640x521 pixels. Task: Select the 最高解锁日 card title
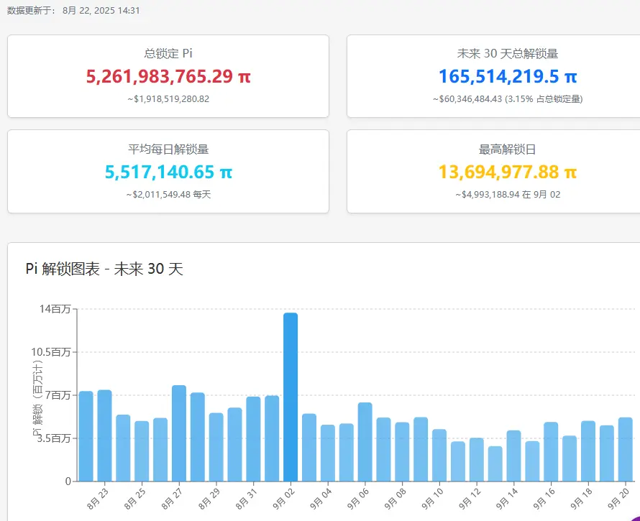[x=508, y=149]
